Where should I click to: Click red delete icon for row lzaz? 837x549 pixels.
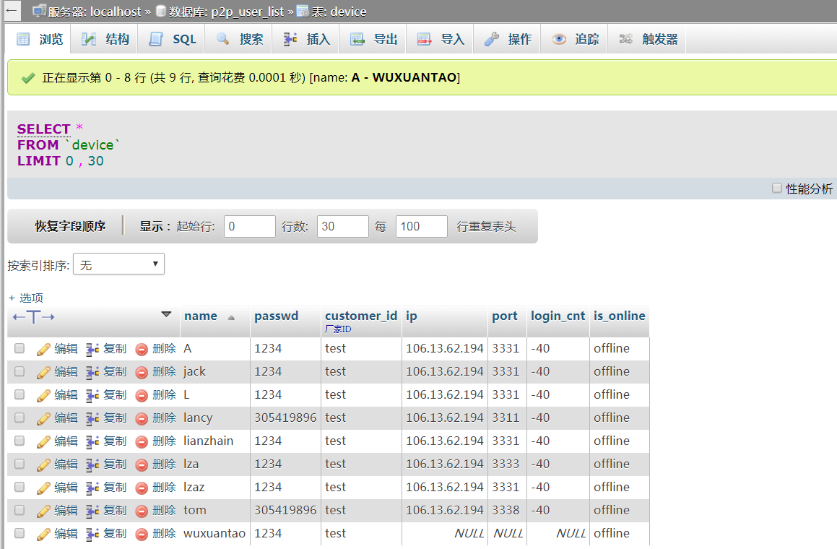click(142, 488)
